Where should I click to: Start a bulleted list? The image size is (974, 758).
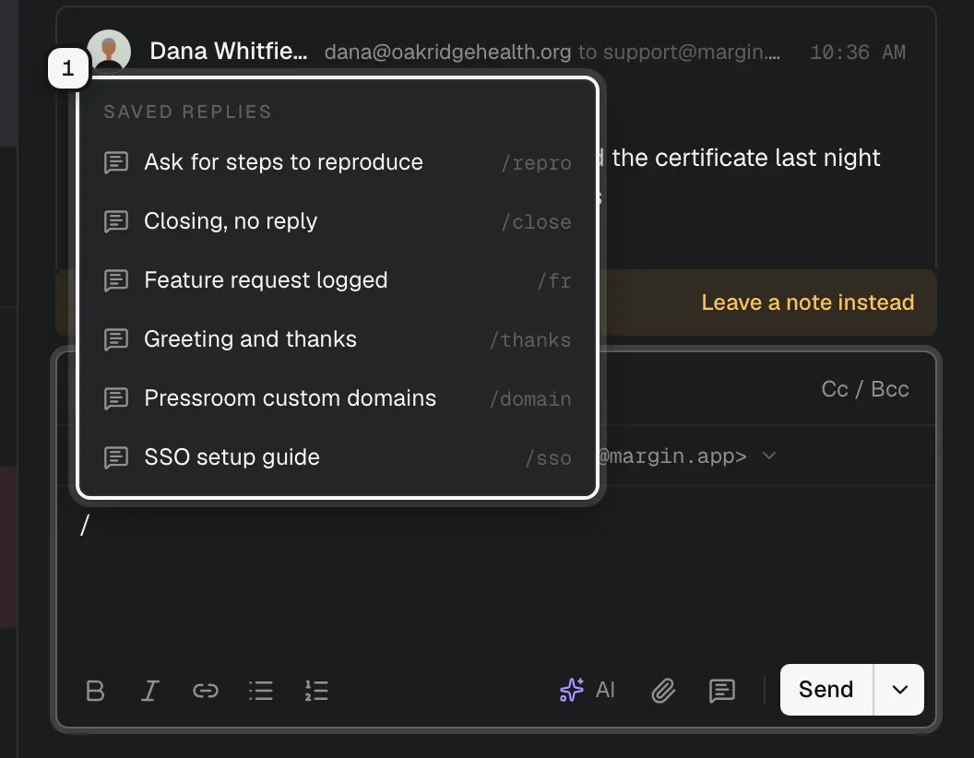(x=261, y=691)
